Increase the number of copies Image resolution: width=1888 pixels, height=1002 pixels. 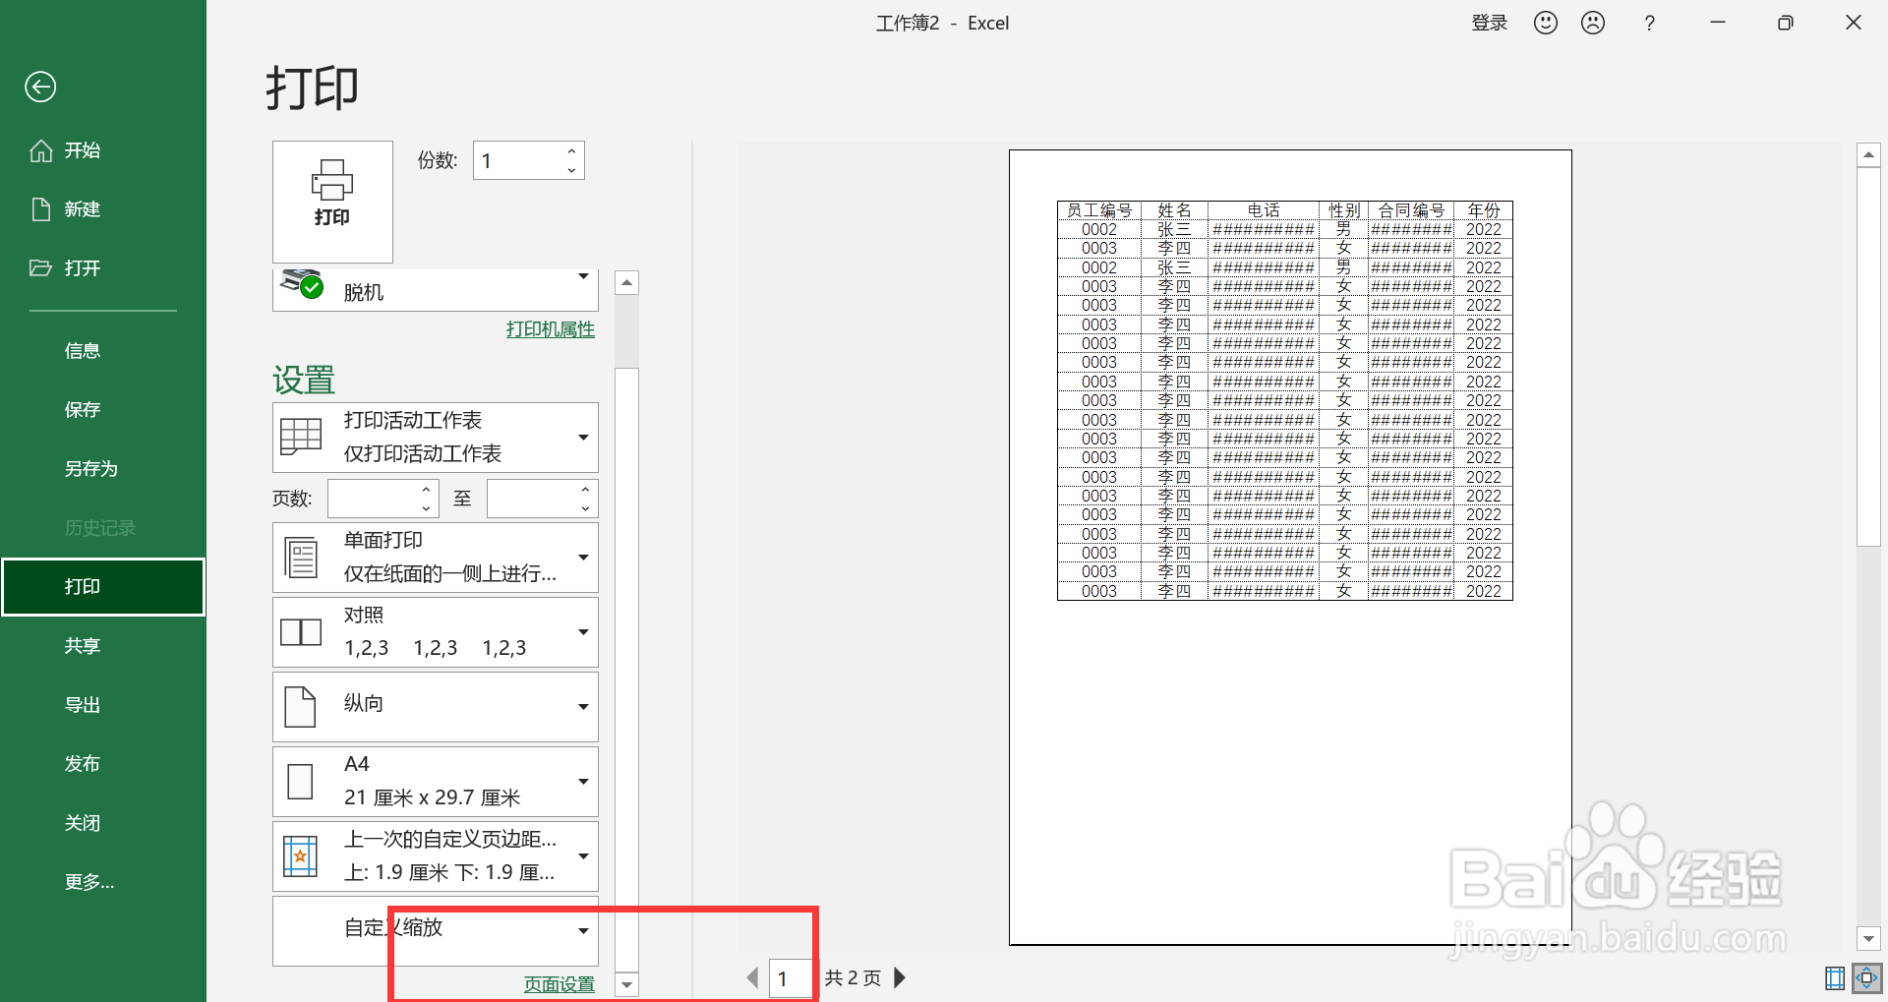click(x=571, y=151)
